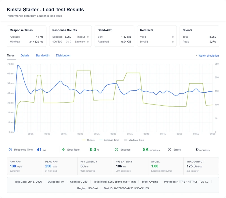
Task: Click the Total 8,250 clients value
Action: 213,37
